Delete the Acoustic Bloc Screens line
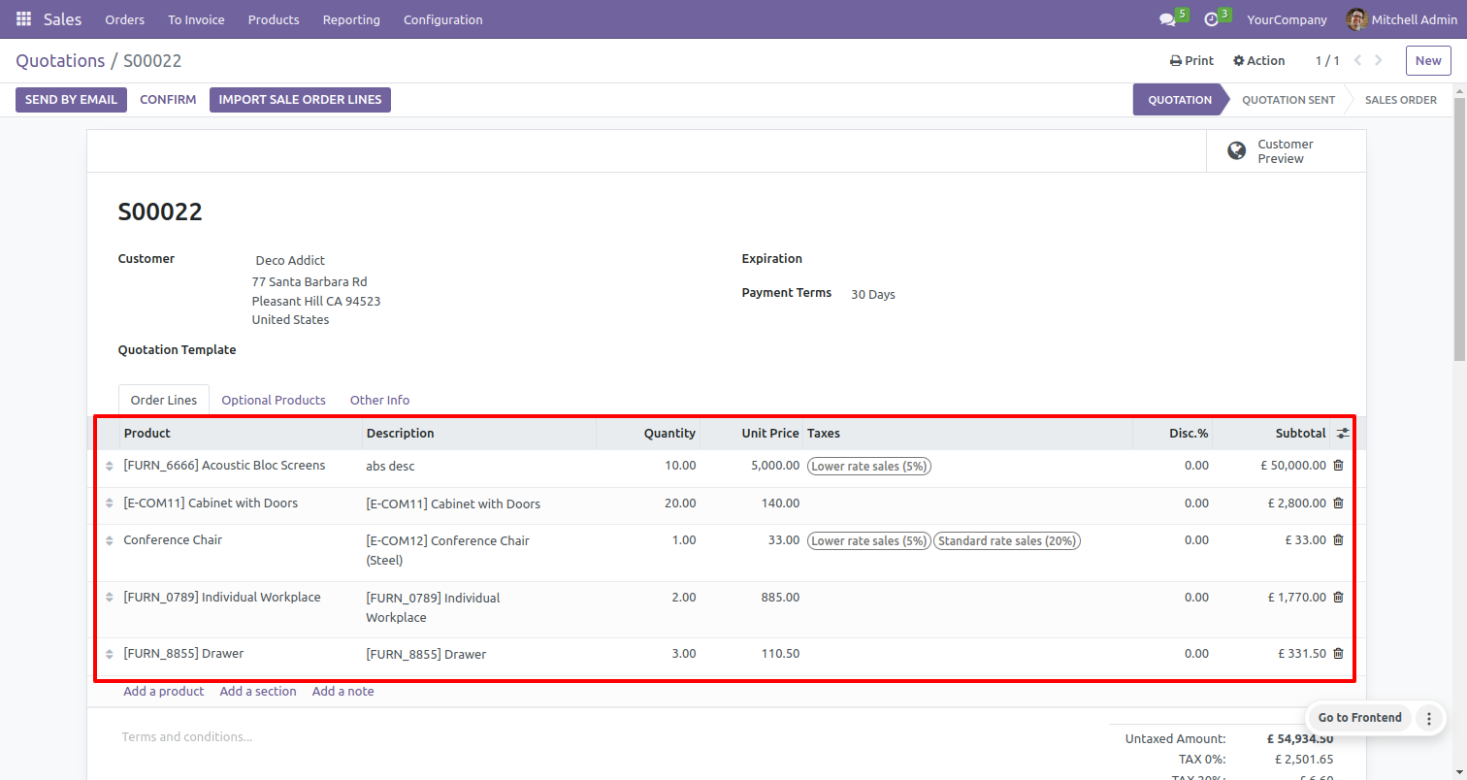Image resolution: width=1467 pixels, height=780 pixels. click(x=1339, y=465)
